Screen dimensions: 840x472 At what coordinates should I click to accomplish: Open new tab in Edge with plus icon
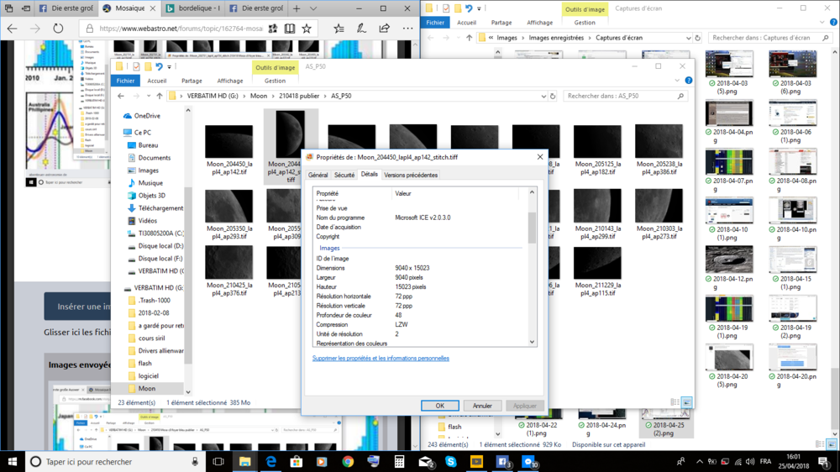[x=297, y=8]
